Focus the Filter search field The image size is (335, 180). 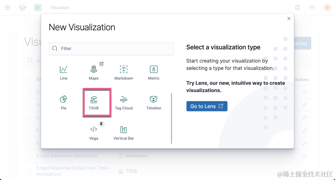click(111, 48)
